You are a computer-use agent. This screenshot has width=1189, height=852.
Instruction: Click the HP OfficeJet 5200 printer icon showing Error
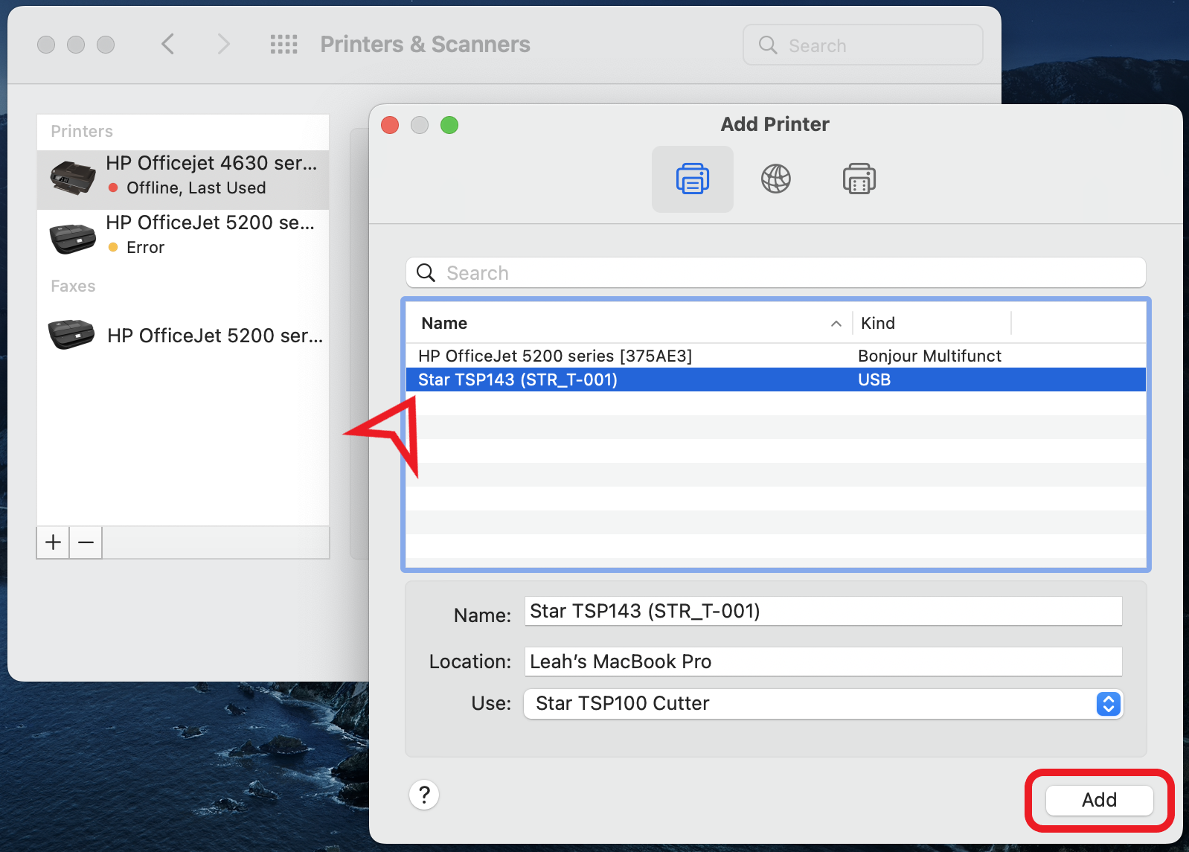point(72,238)
